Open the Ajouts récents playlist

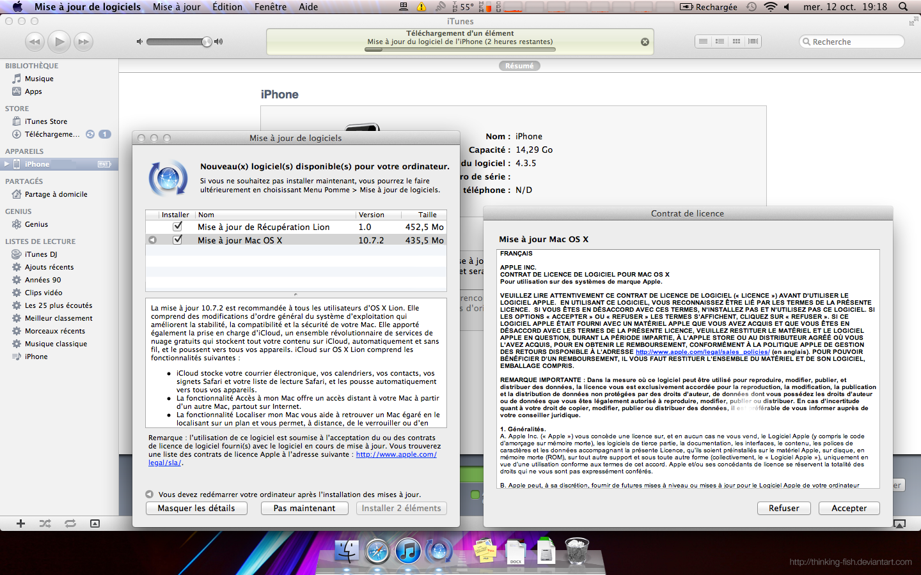point(49,267)
